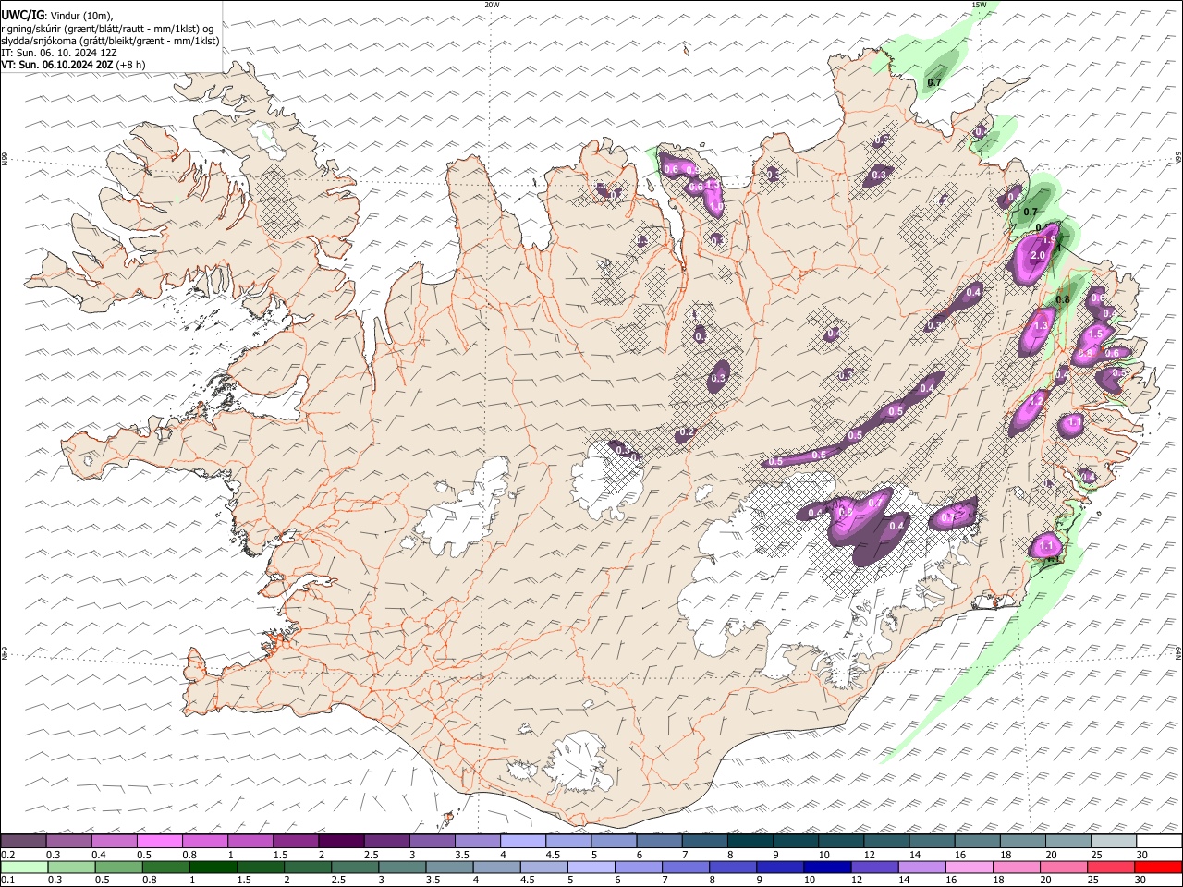Viewport: 1183px width, 887px height.
Task: Pick the darkest green rain swatch between 1 and 1.5
Action: (x=213, y=868)
